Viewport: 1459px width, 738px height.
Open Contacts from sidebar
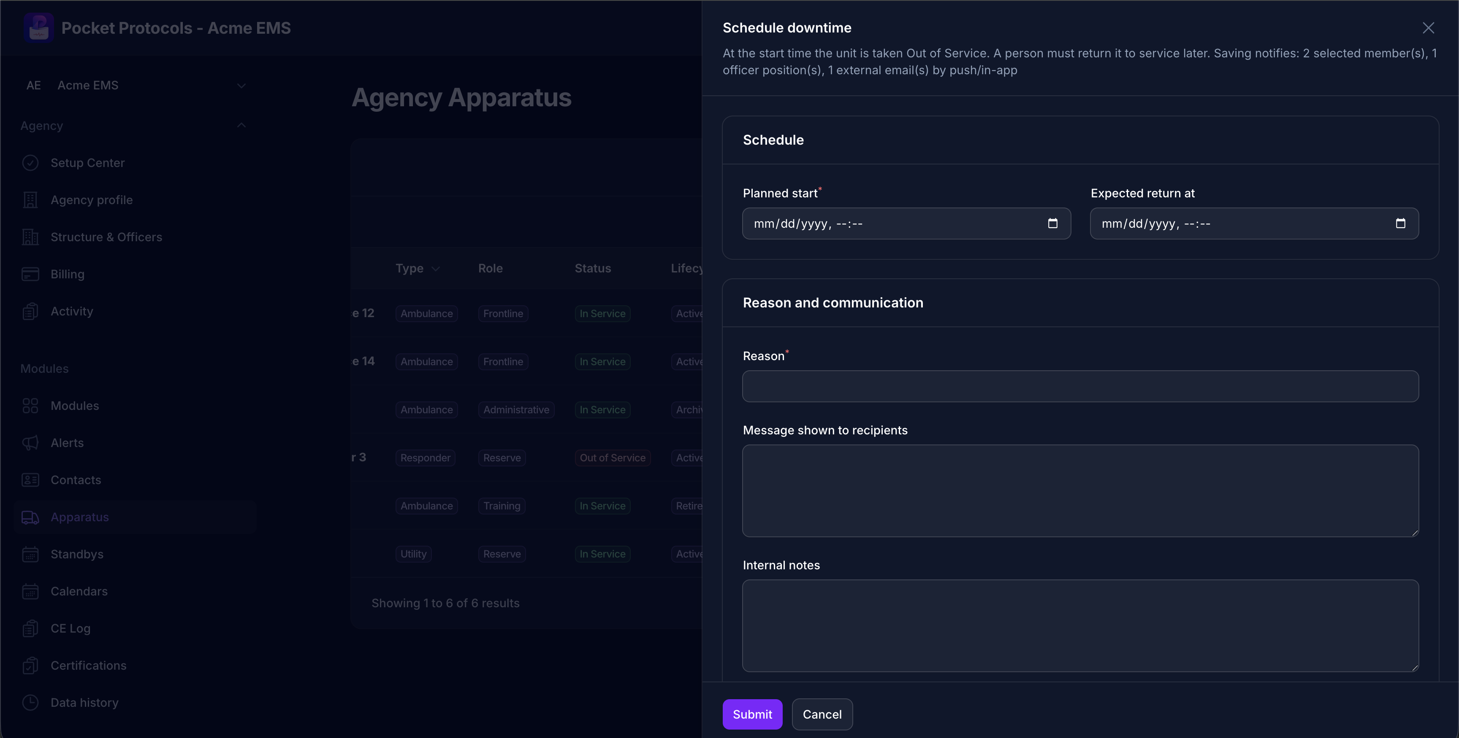tap(135, 480)
